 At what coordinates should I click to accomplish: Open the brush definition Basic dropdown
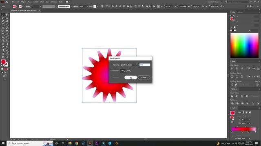tap(71, 6)
